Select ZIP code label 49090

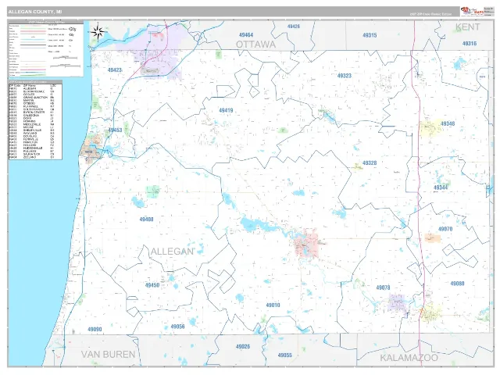[95, 330]
